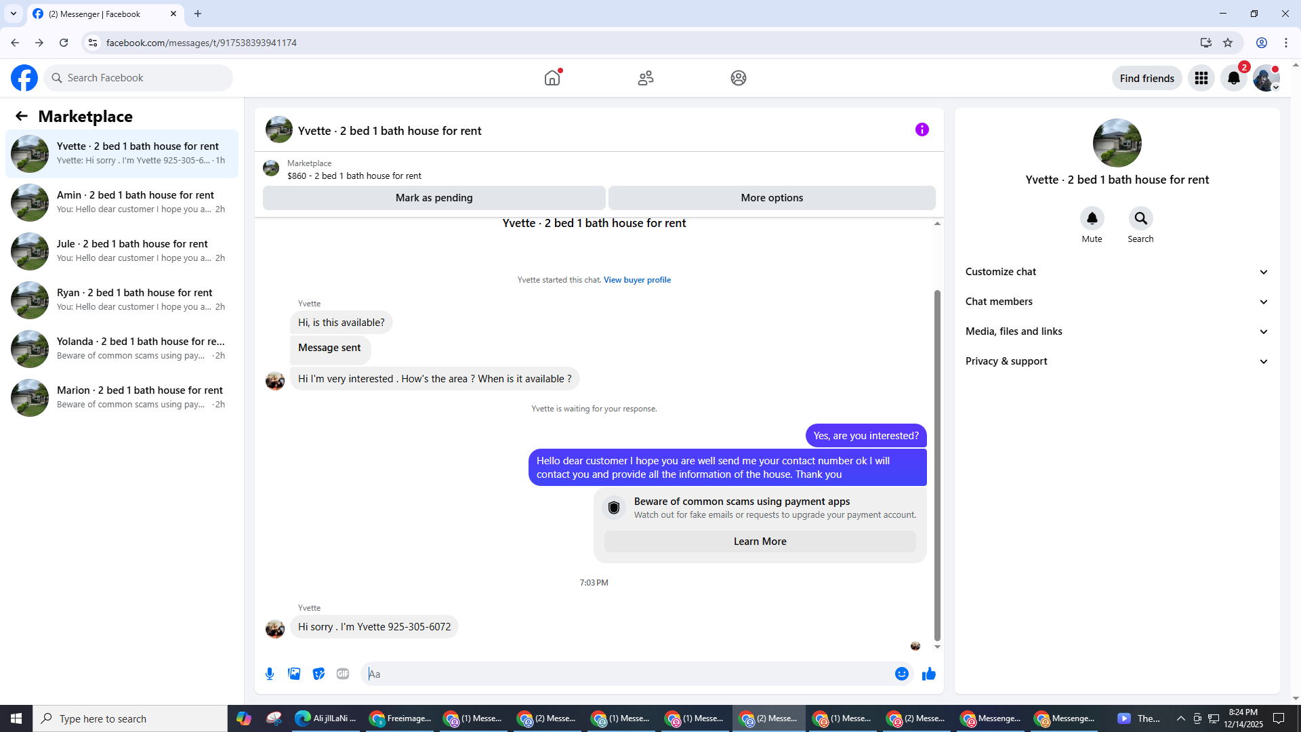Expand Media, files and links section
1301x732 pixels.
(x=1116, y=331)
